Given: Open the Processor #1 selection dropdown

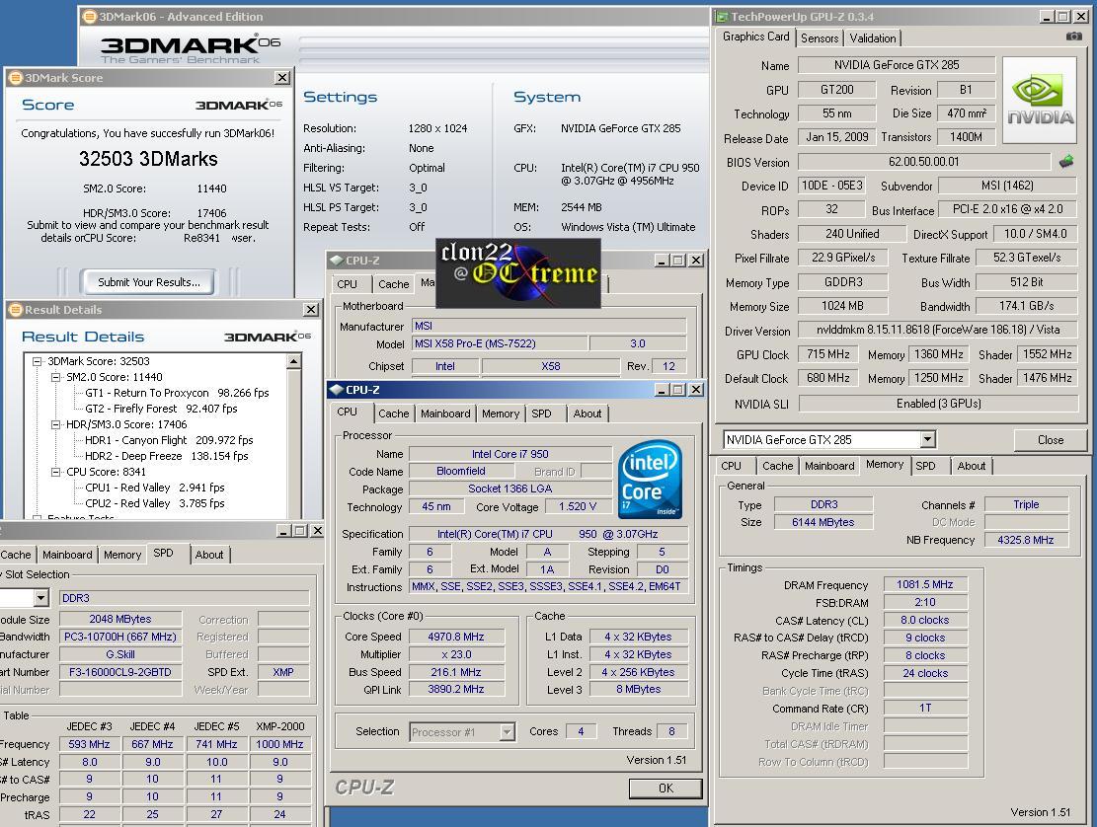Looking at the screenshot, I should pos(508,732).
